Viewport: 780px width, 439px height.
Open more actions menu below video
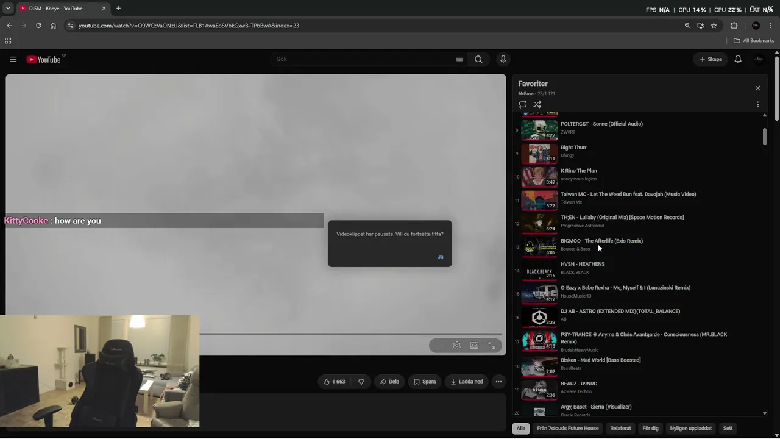coord(498,382)
